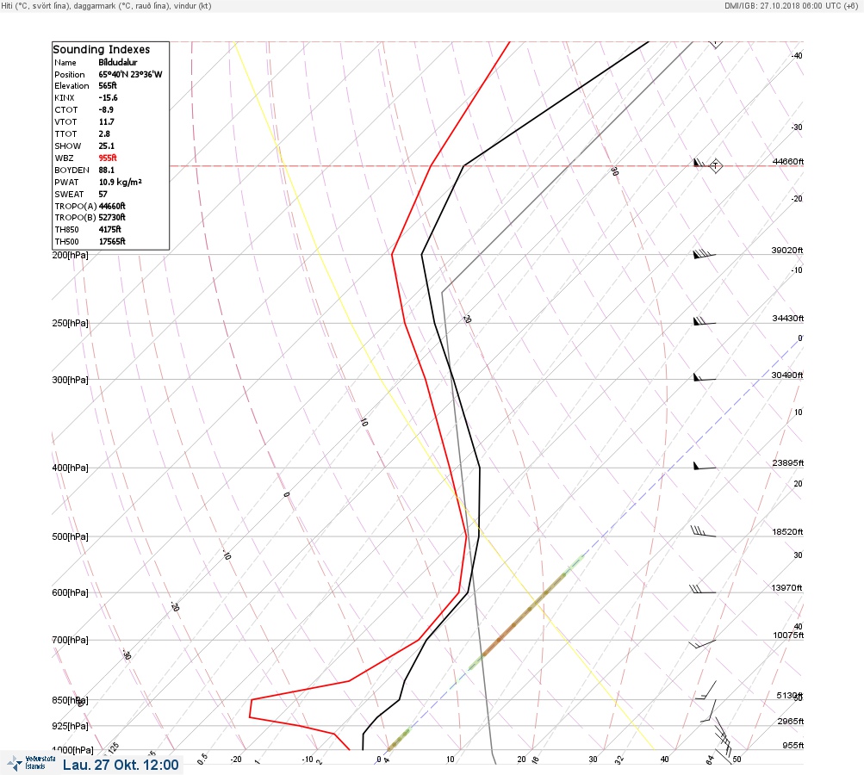
Task: Click the 44660ft label on the right axis
Action: click(x=788, y=162)
